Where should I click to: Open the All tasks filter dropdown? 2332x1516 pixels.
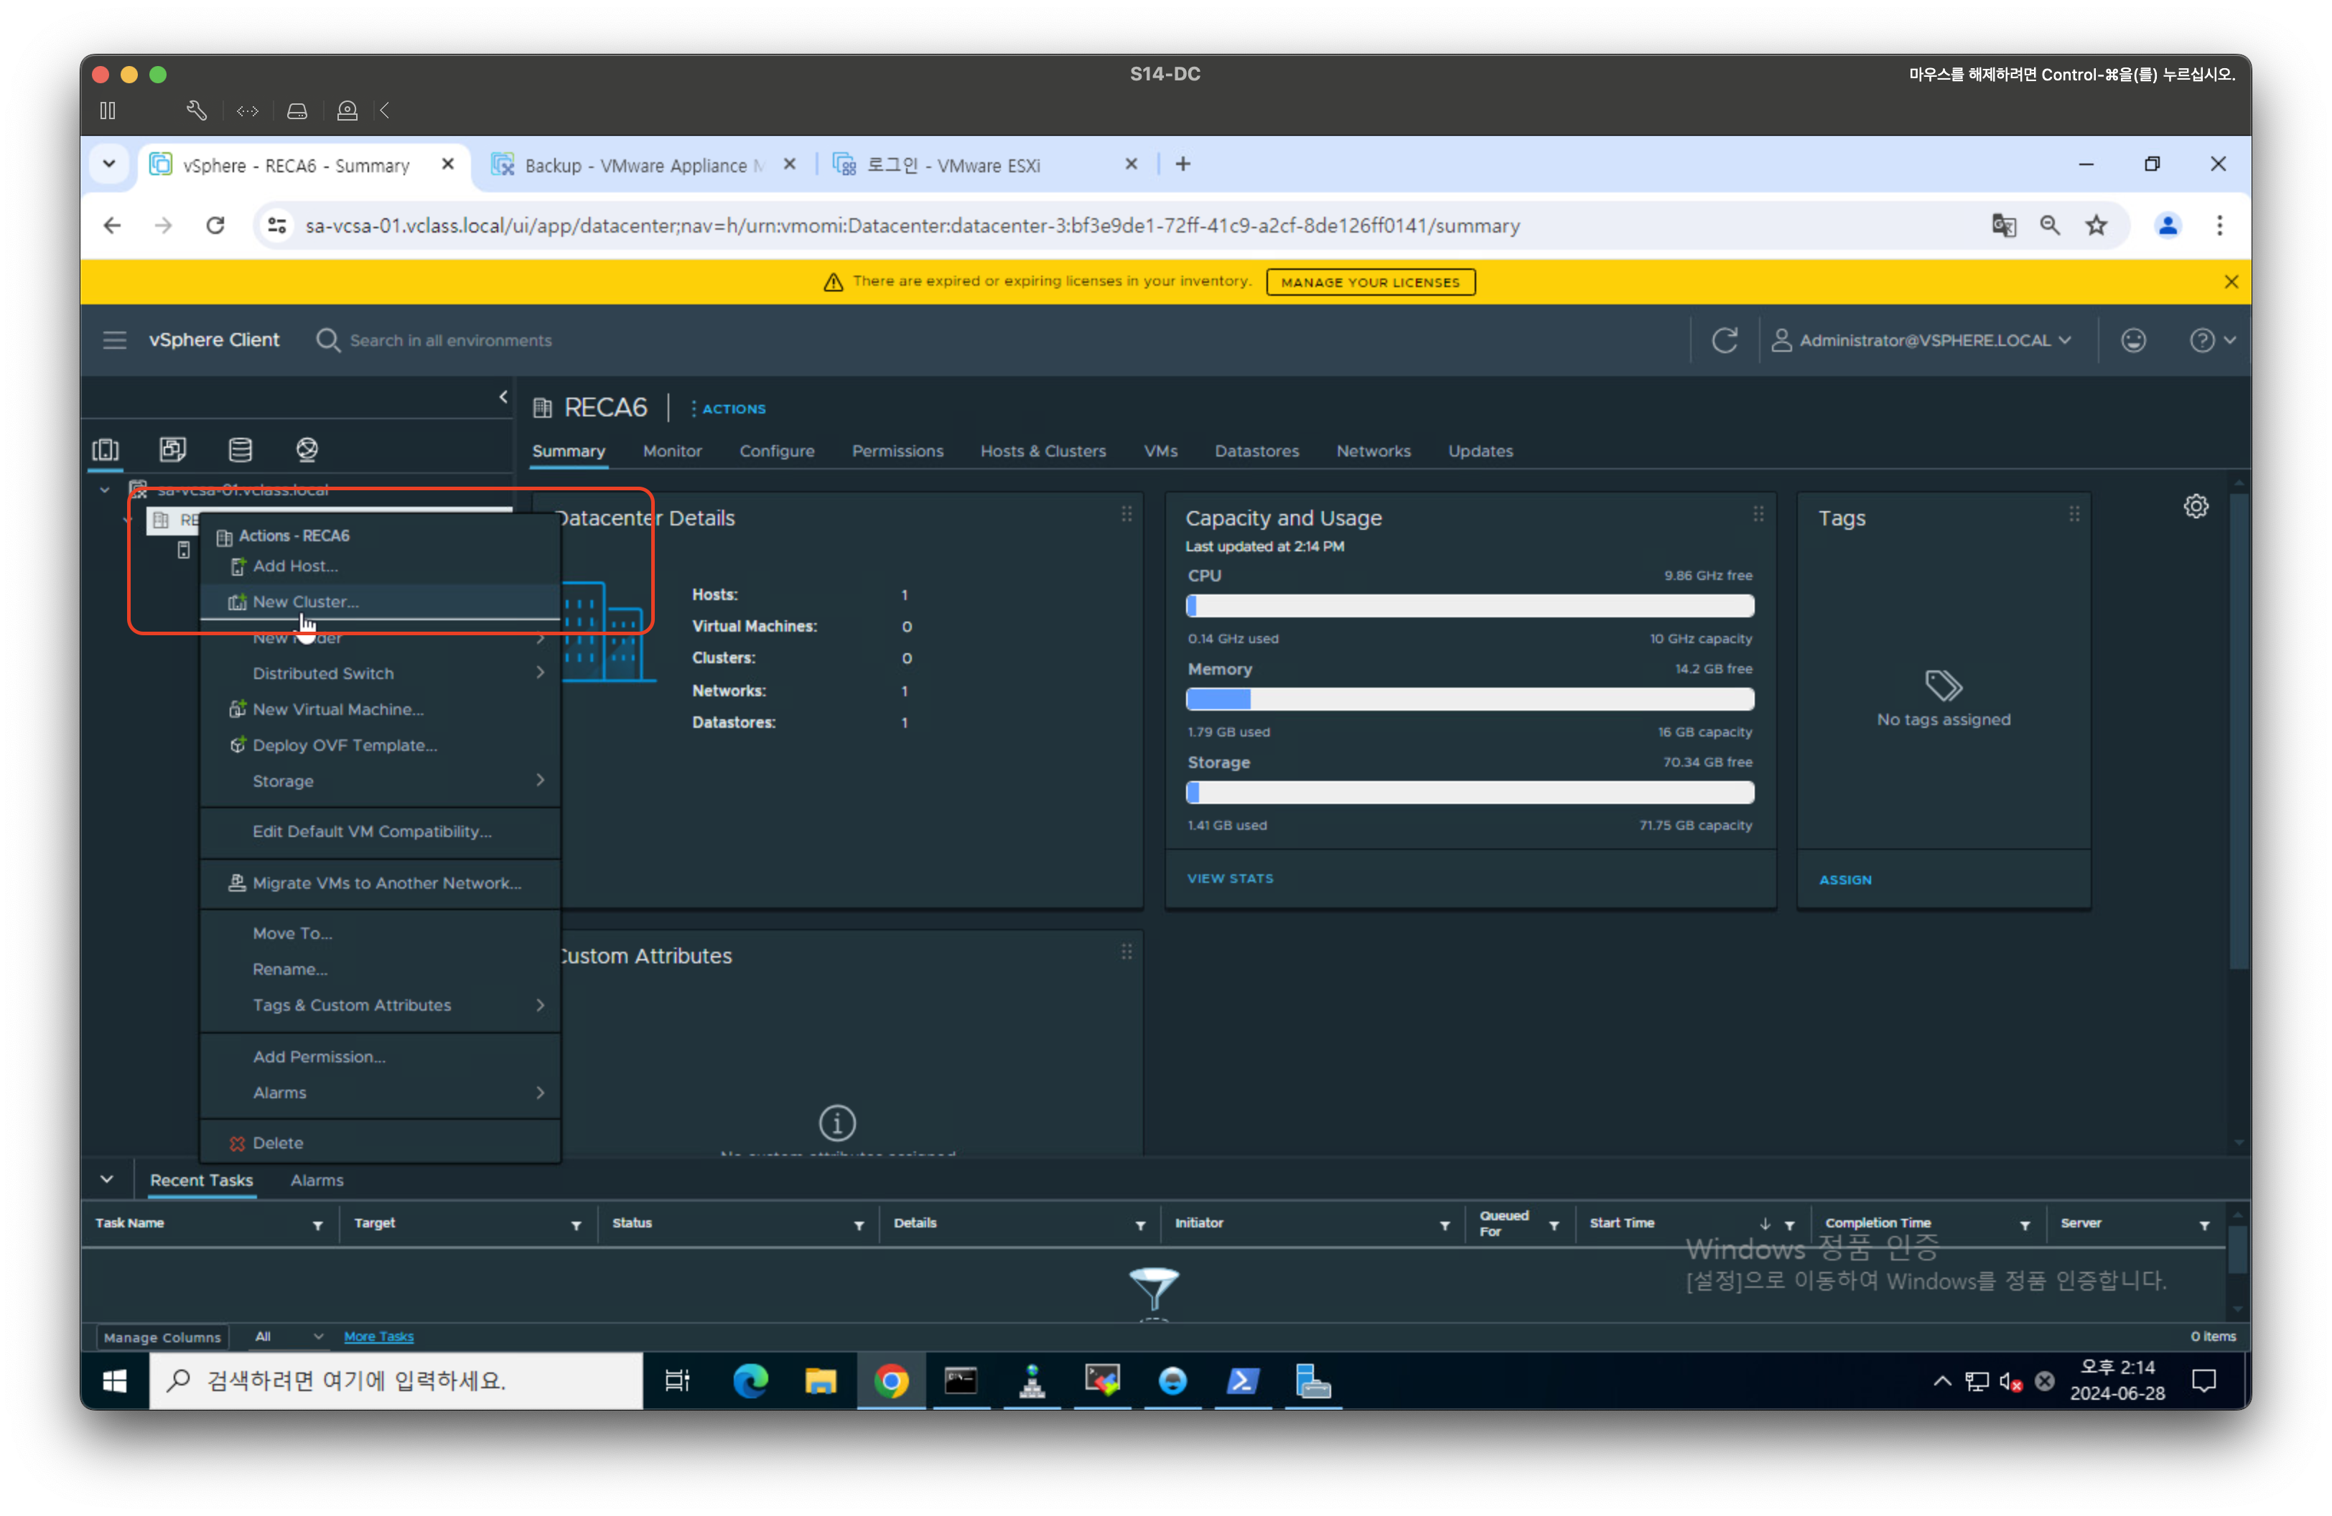[289, 1336]
